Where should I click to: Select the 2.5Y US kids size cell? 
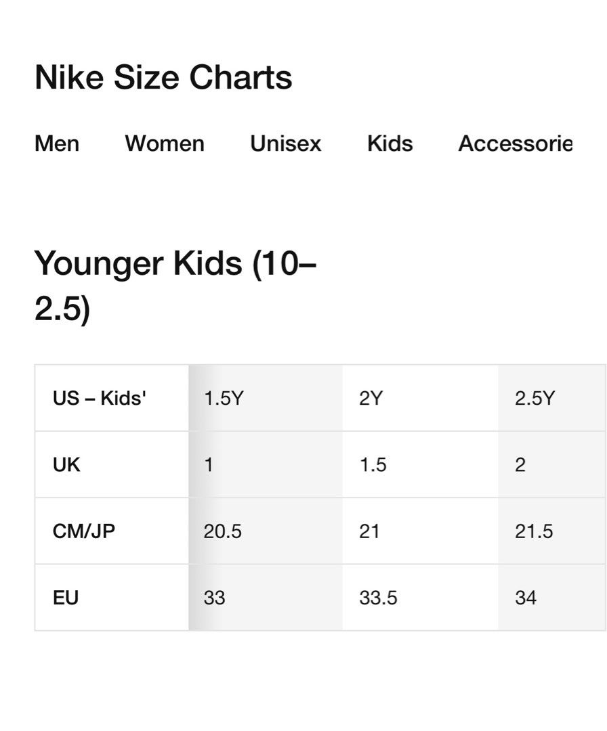(x=535, y=398)
